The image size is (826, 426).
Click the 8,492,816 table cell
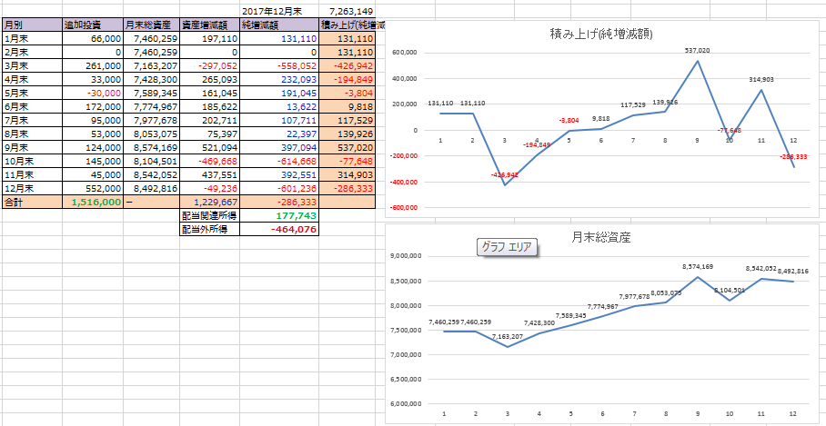tap(151, 189)
